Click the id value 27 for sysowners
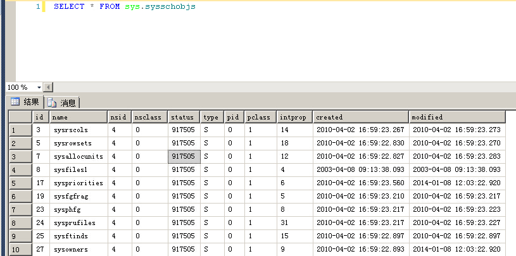This screenshot has height=256, width=516. [41, 250]
